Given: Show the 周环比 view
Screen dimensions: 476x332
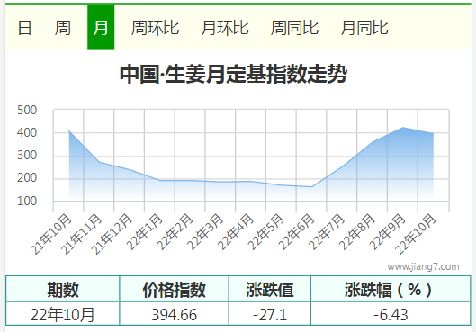Looking at the screenshot, I should pos(155,28).
